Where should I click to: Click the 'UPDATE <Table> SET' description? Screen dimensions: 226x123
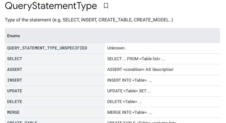[x=129, y=91]
